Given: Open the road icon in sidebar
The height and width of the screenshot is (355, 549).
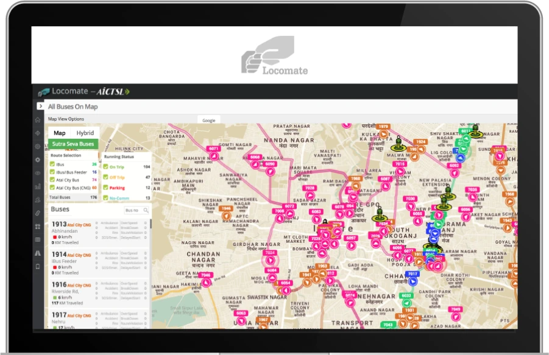Looking at the screenshot, I should (x=38, y=253).
